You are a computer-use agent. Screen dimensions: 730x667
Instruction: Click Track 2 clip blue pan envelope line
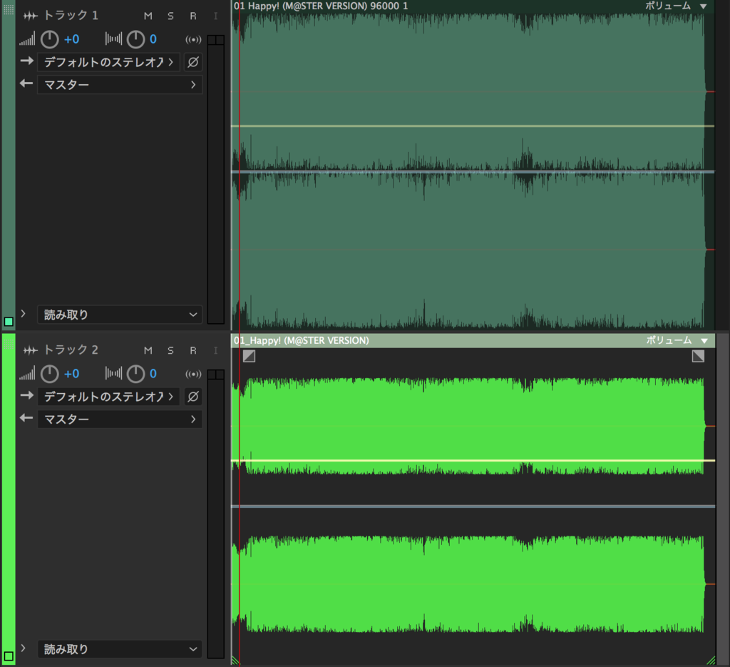[473, 506]
